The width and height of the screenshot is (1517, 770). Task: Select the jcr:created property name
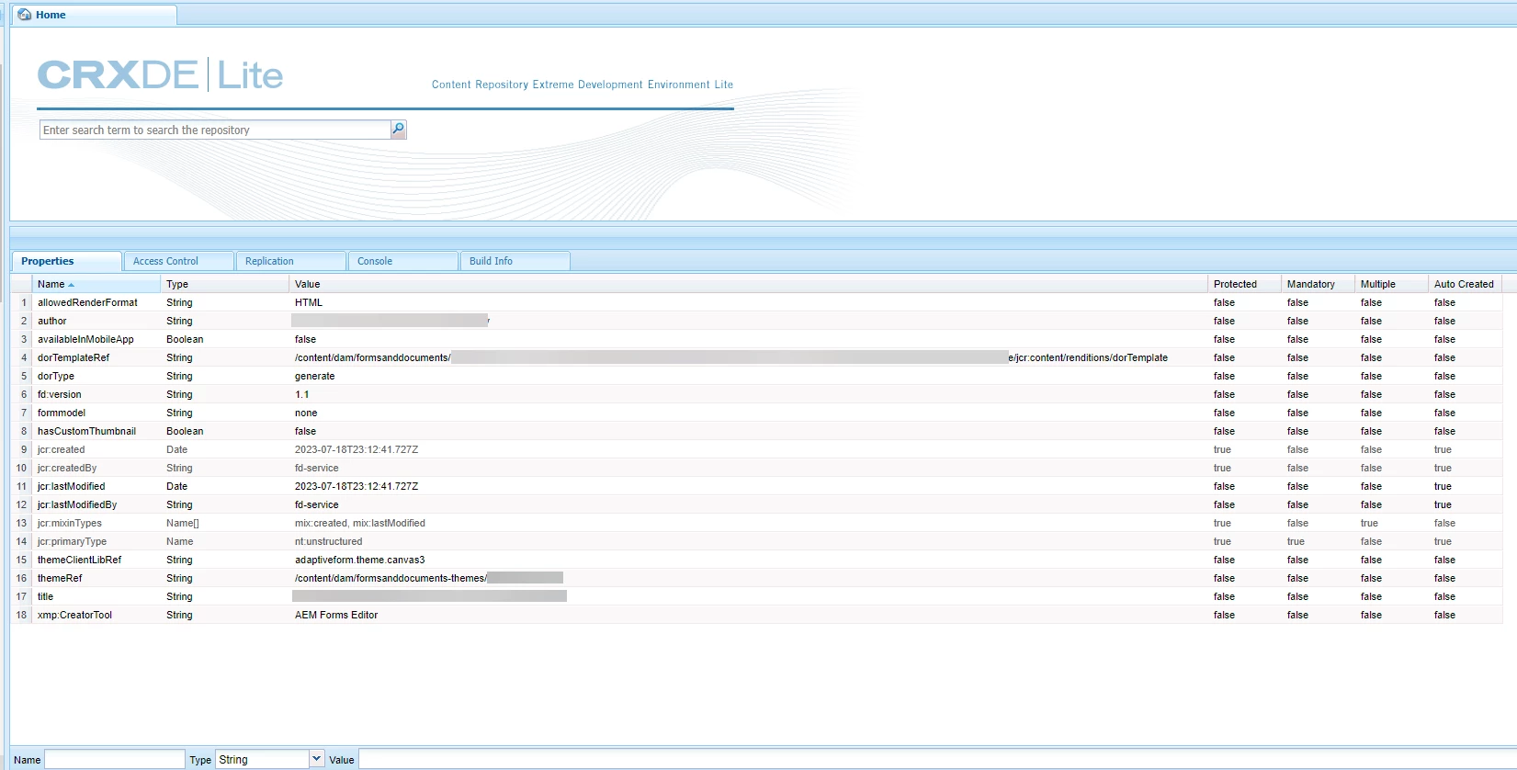(61, 449)
